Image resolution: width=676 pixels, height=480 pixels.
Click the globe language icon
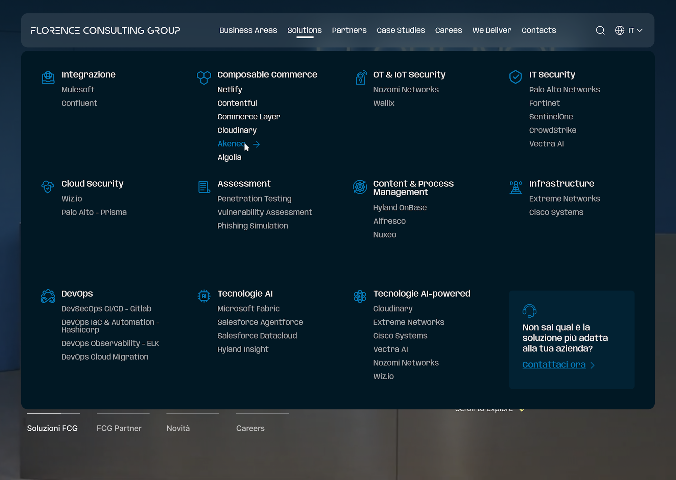pyautogui.click(x=620, y=30)
